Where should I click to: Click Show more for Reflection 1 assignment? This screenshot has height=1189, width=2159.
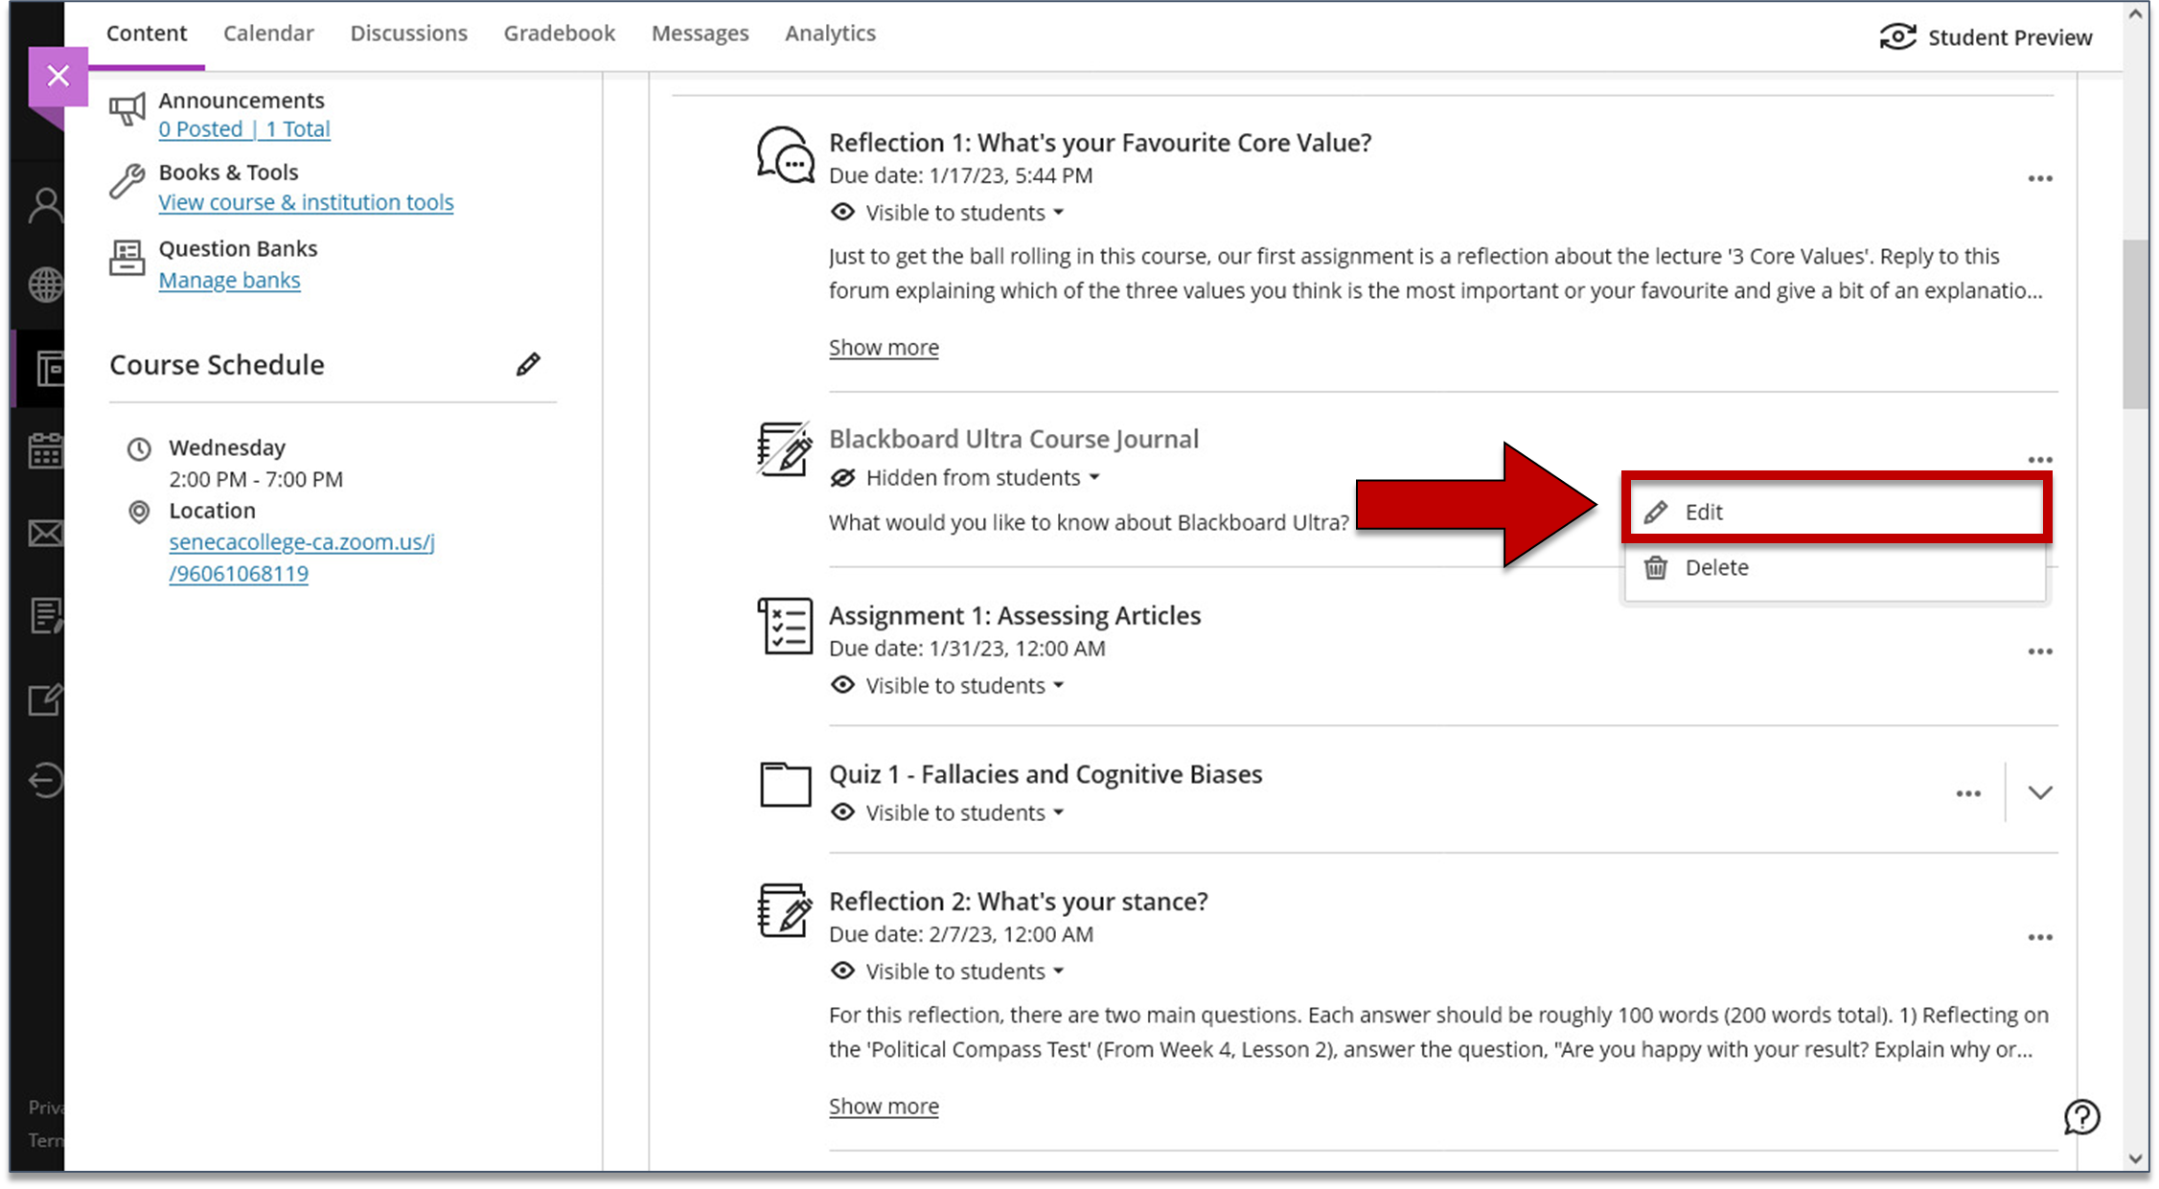(x=884, y=347)
